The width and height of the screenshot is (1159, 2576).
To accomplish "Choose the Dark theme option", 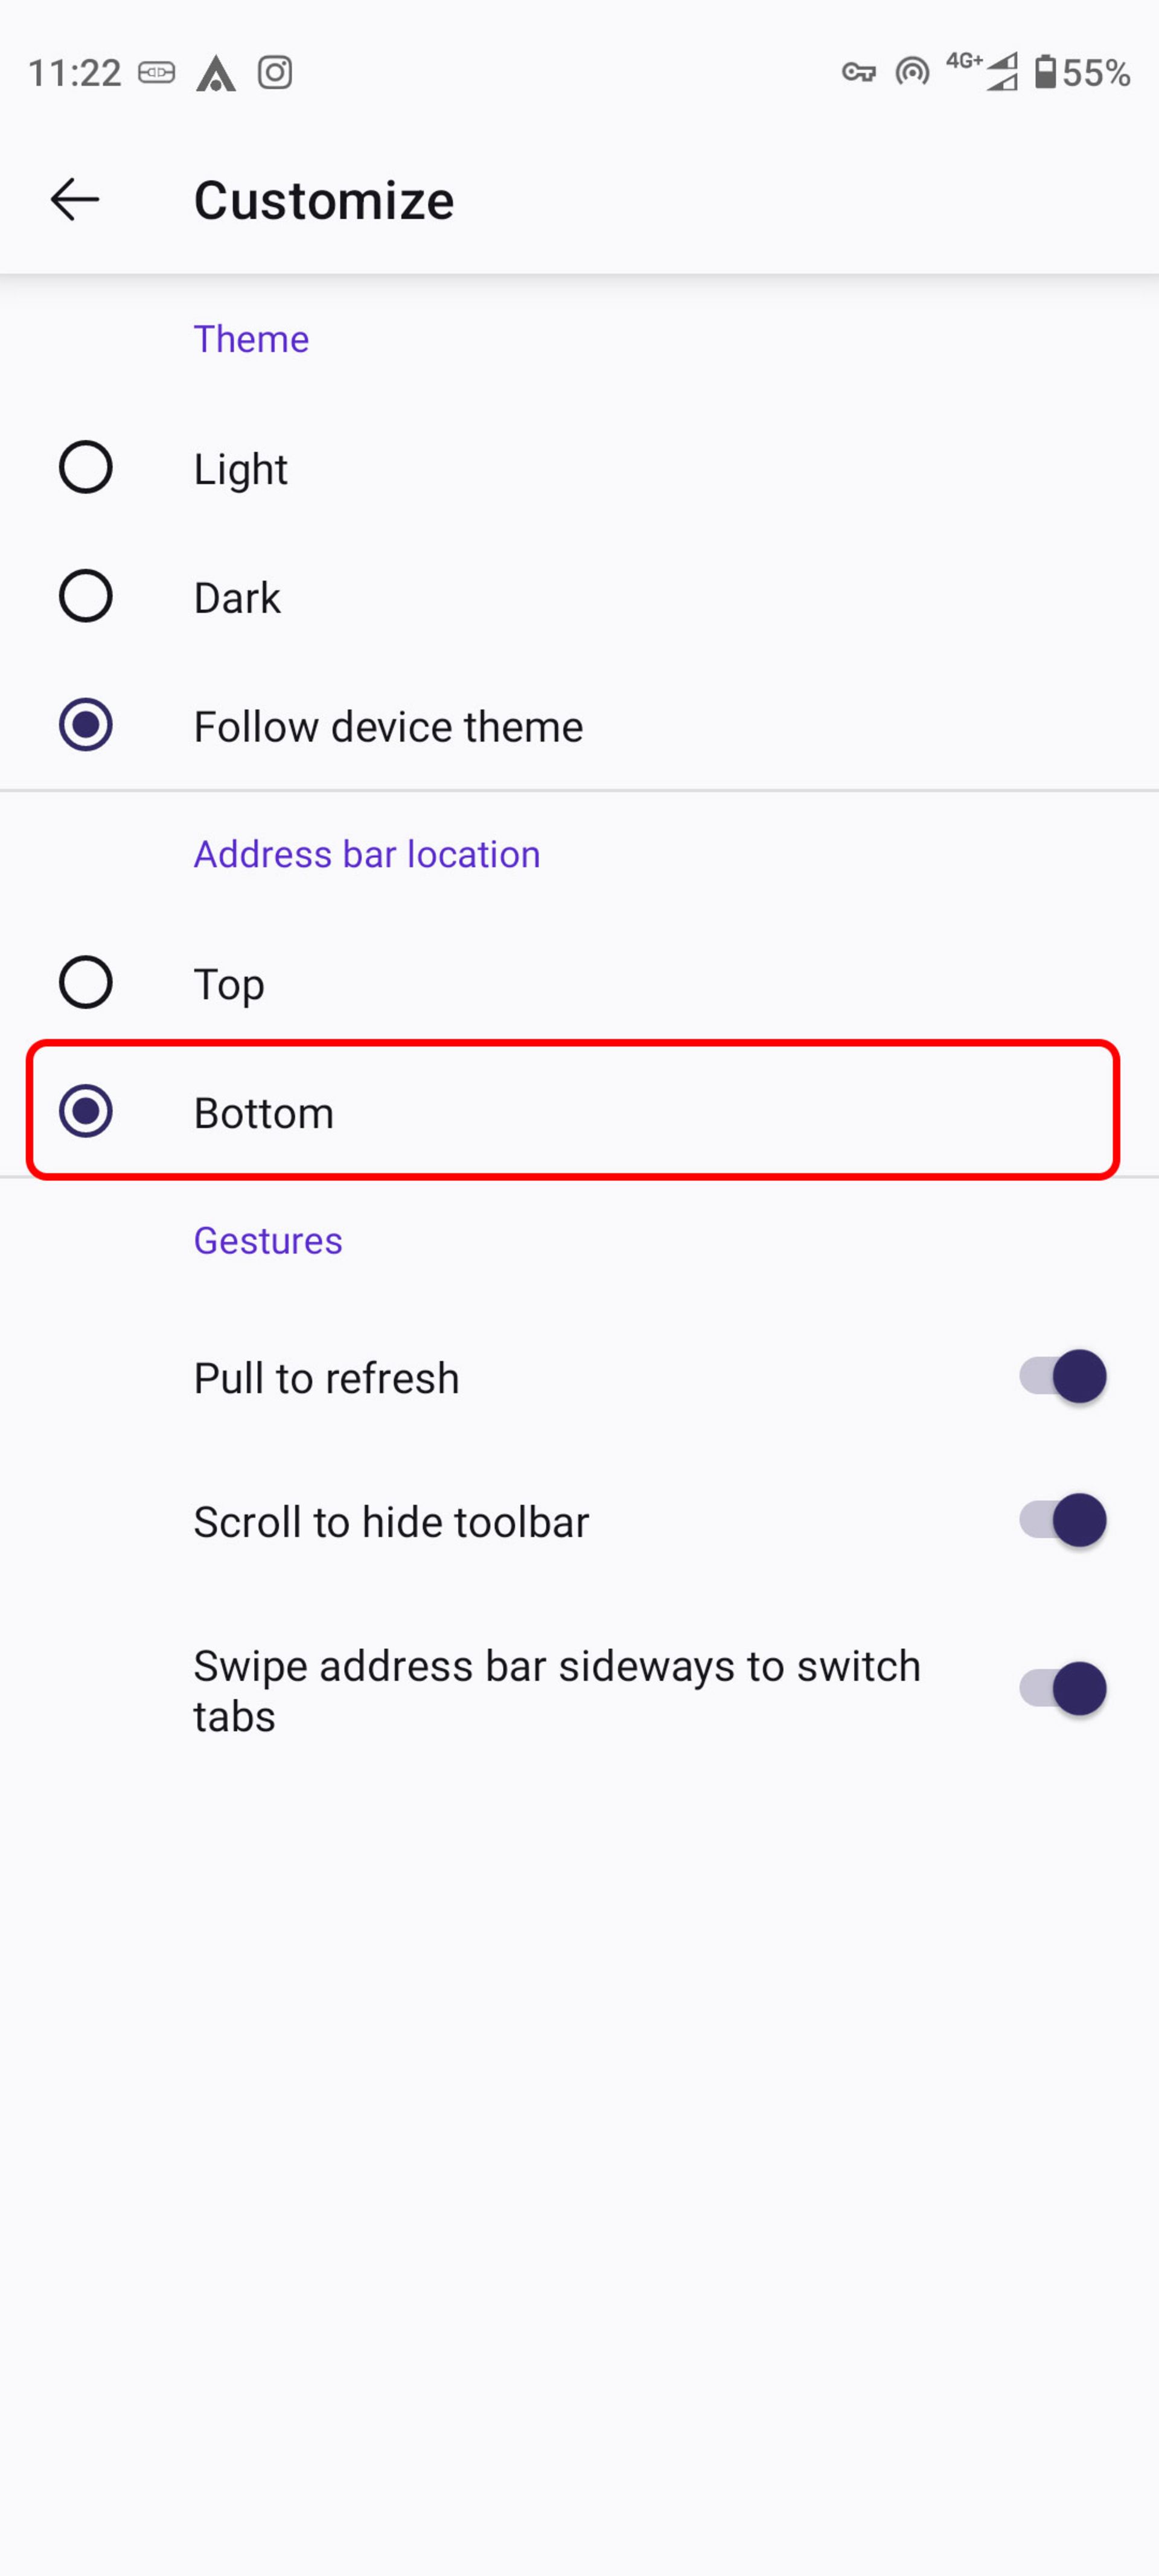I will [86, 597].
